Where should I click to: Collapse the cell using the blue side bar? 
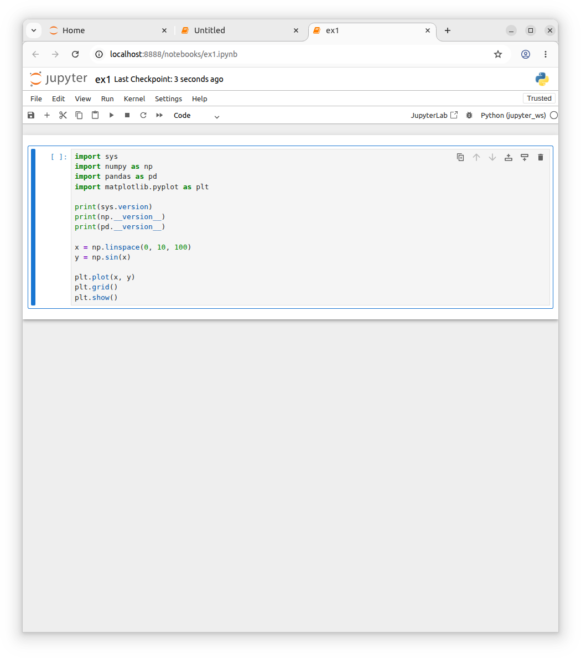[33, 227]
